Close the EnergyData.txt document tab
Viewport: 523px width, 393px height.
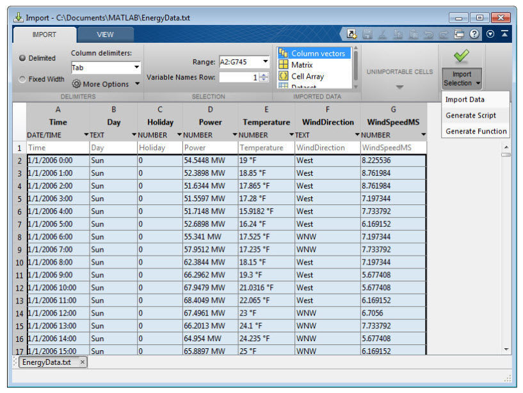tap(83, 362)
